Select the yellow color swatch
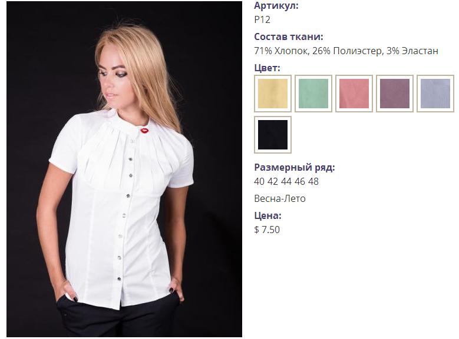This screenshot has width=459, height=339. [273, 94]
